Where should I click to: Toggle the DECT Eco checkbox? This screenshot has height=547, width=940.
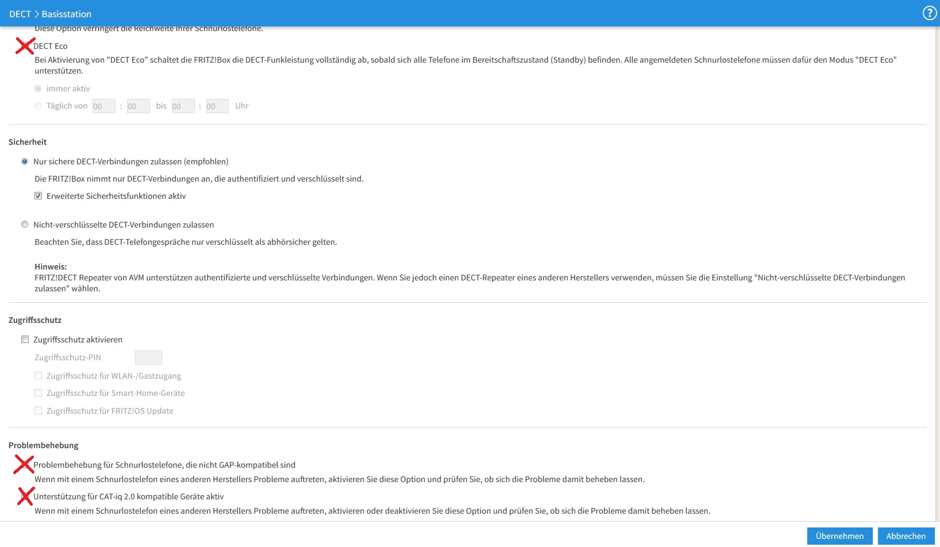point(25,46)
